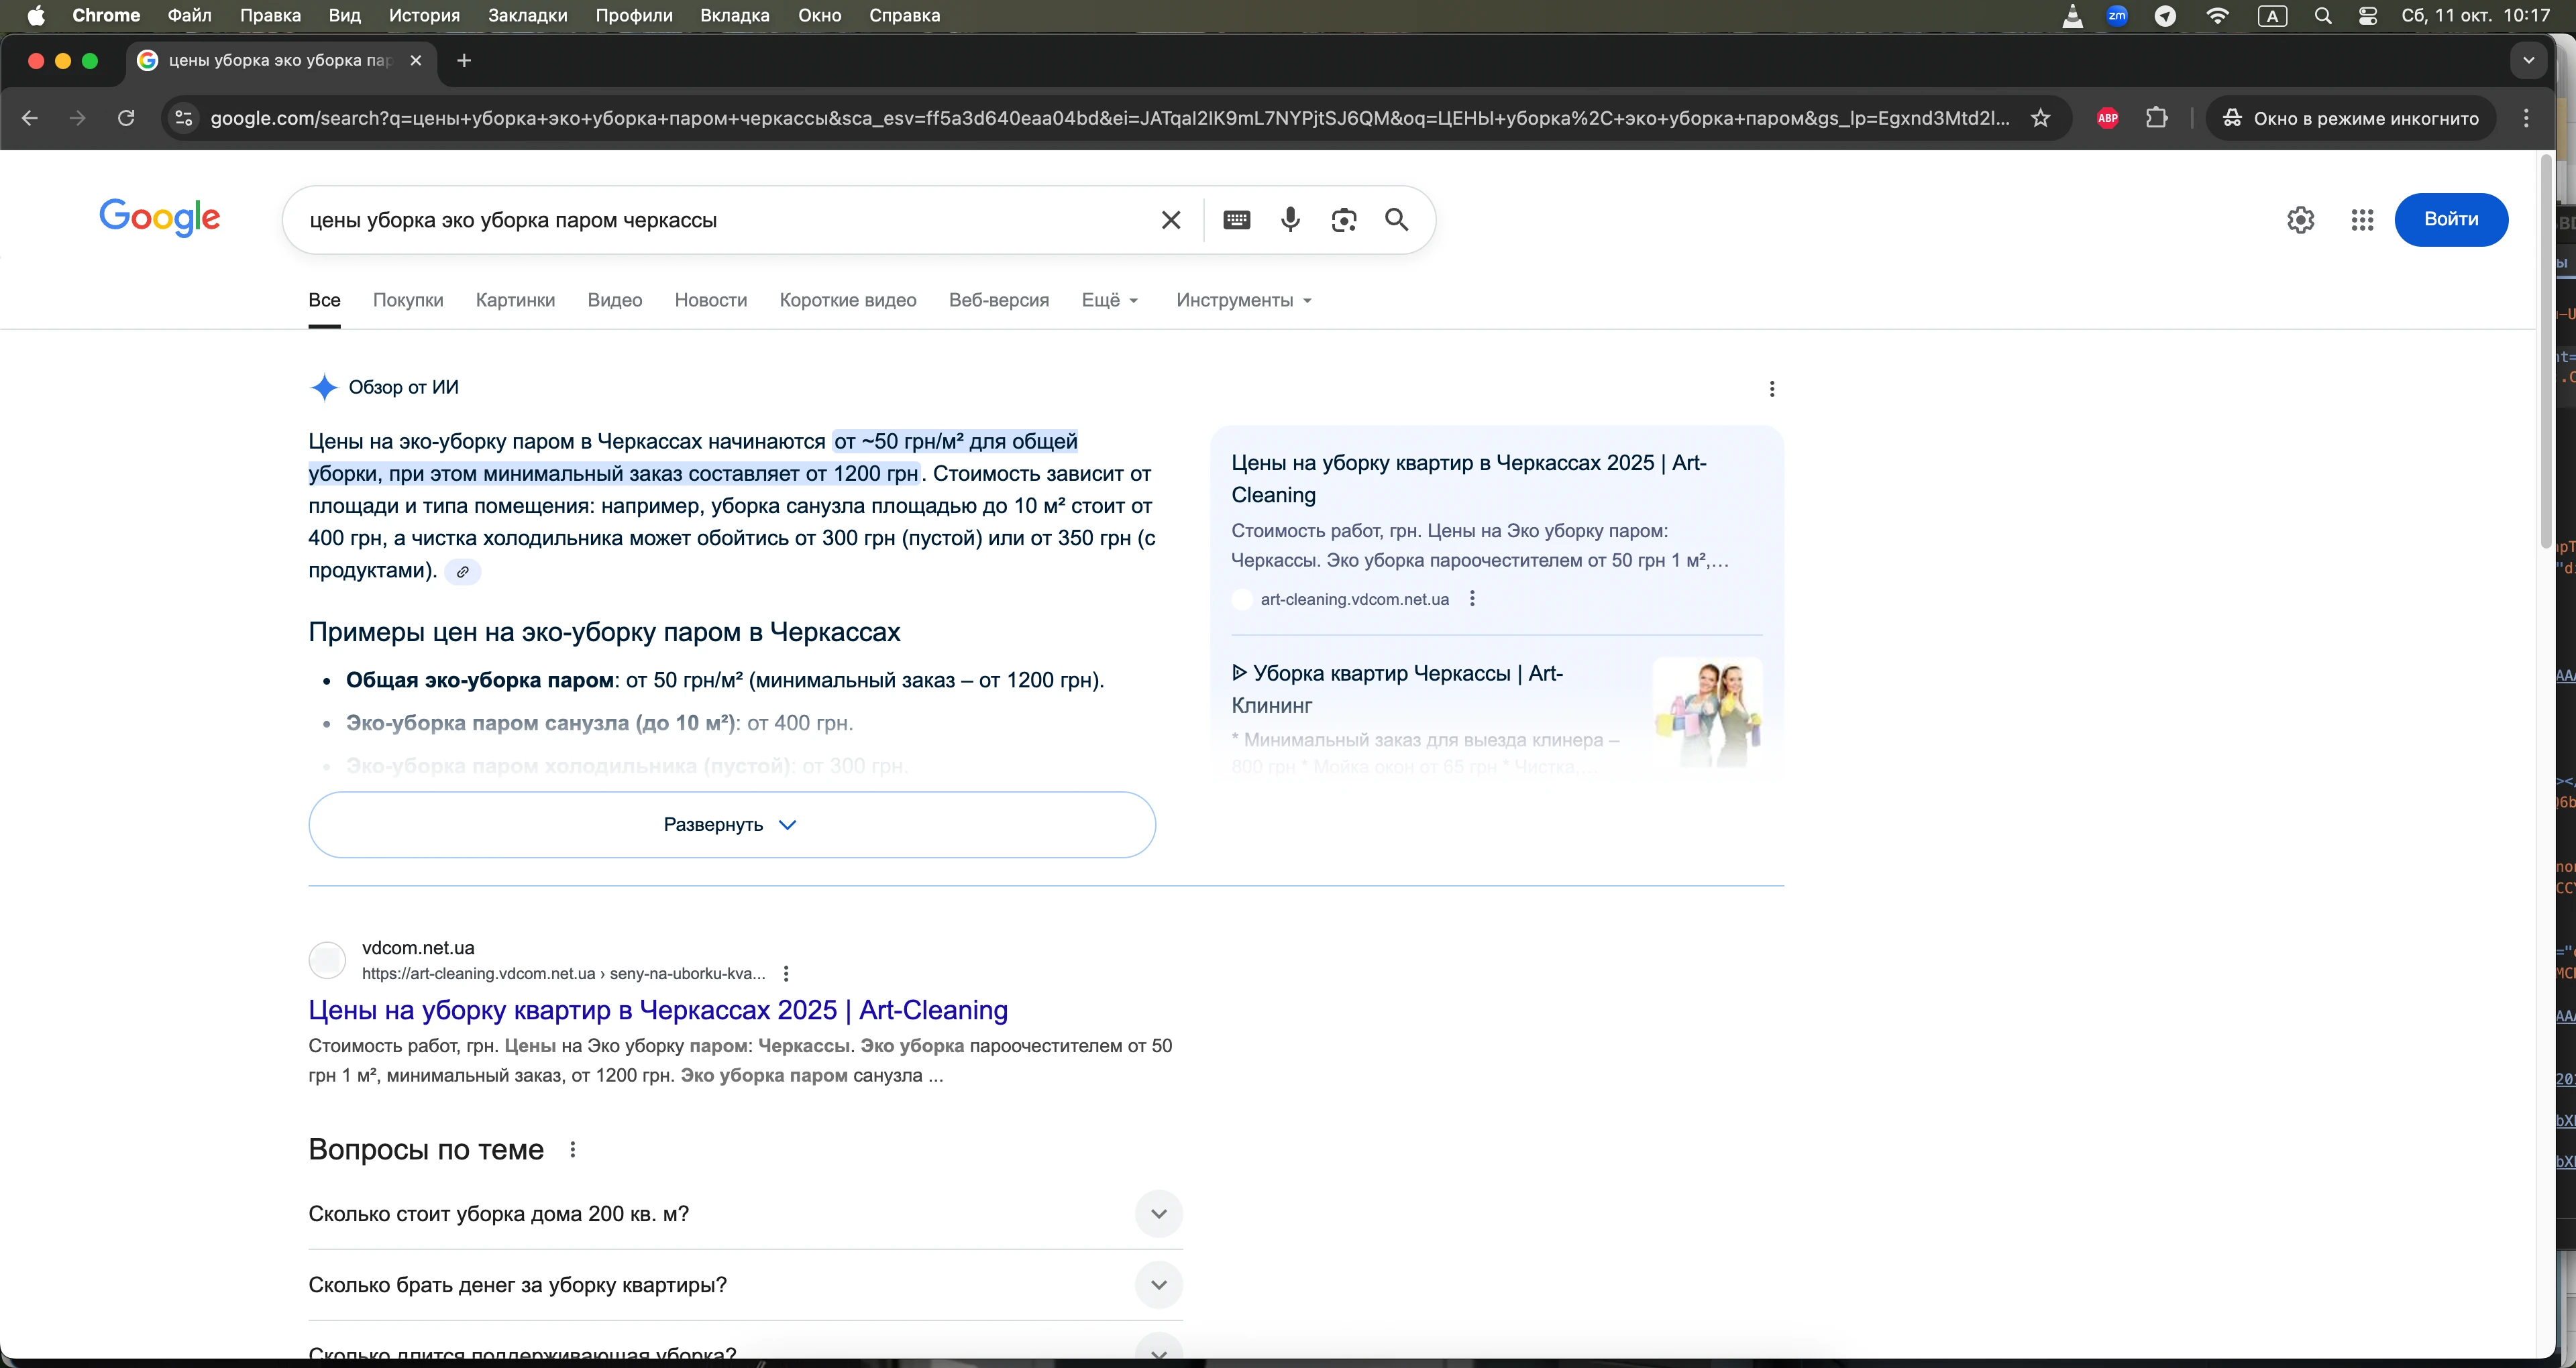Click the link chip after AI overview paragraph
Screen dimensions: 2576x1368
pos(462,572)
